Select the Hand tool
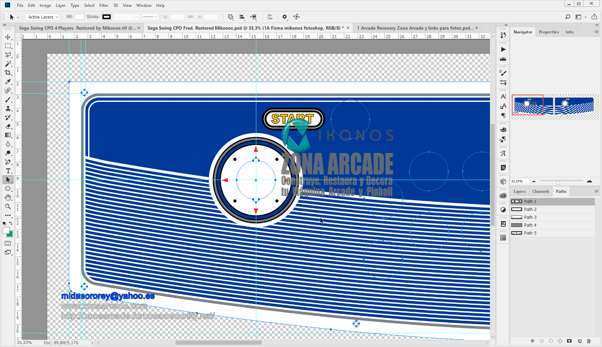602x347 pixels. (x=8, y=197)
